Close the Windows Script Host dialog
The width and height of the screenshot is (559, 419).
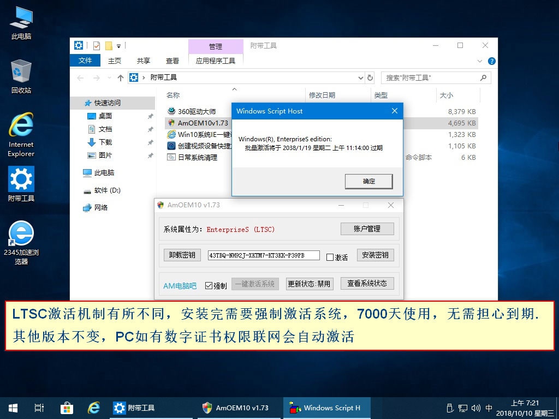(394, 111)
